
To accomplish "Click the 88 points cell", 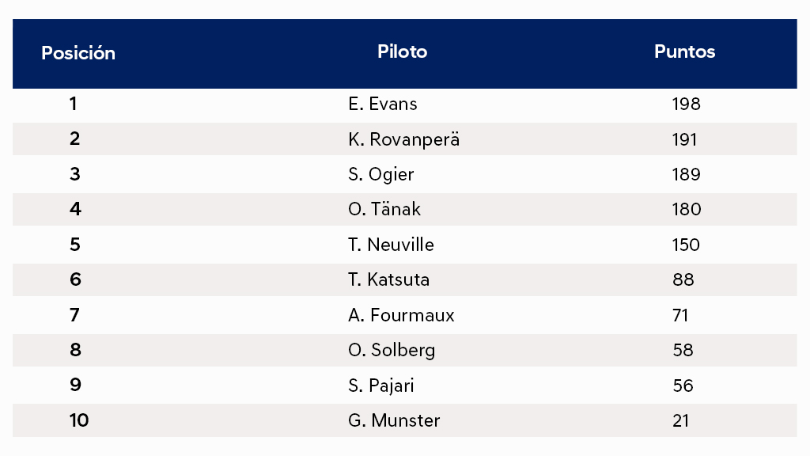I will point(683,279).
